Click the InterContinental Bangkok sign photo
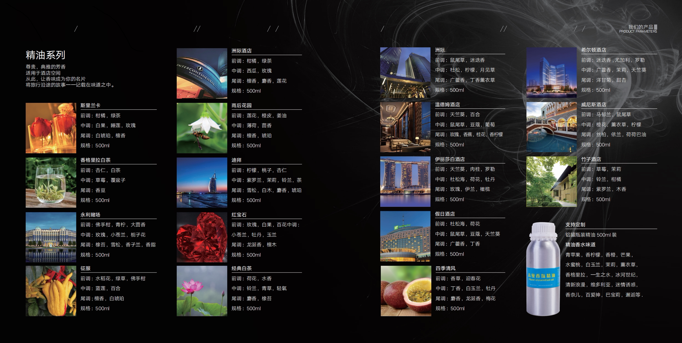This screenshot has width=682, height=343. 202,73
